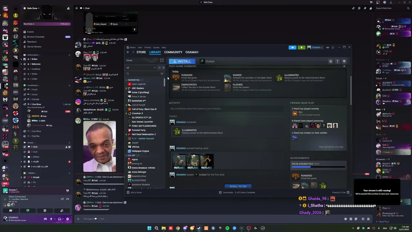Click Steam library game list scrollbar

[164, 82]
